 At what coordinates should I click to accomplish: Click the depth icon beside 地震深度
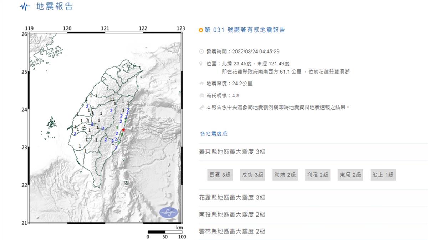point(202,84)
